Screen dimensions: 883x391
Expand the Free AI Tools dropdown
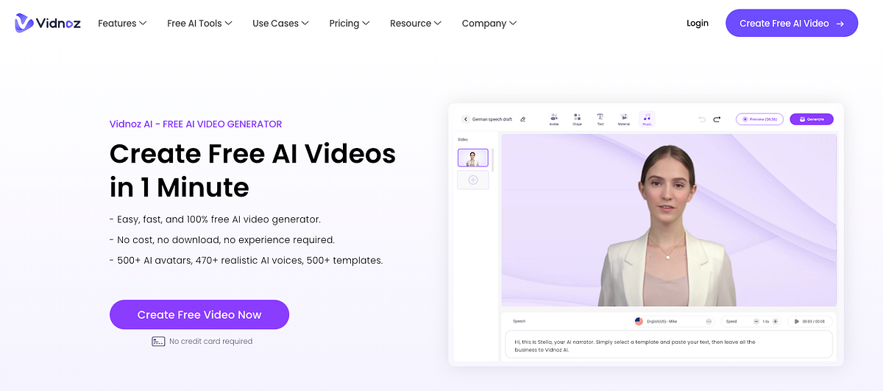tap(199, 23)
